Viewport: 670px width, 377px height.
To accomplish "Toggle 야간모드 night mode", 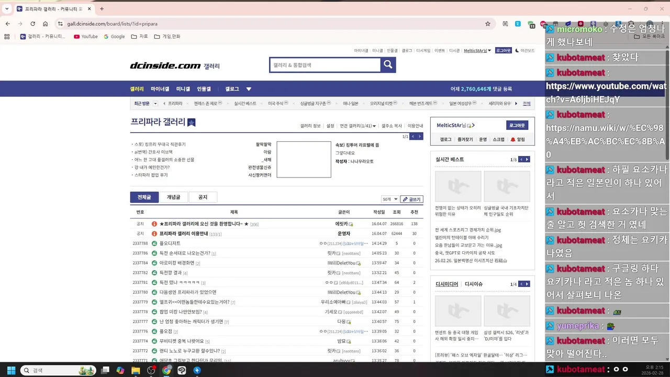I will pos(525,51).
